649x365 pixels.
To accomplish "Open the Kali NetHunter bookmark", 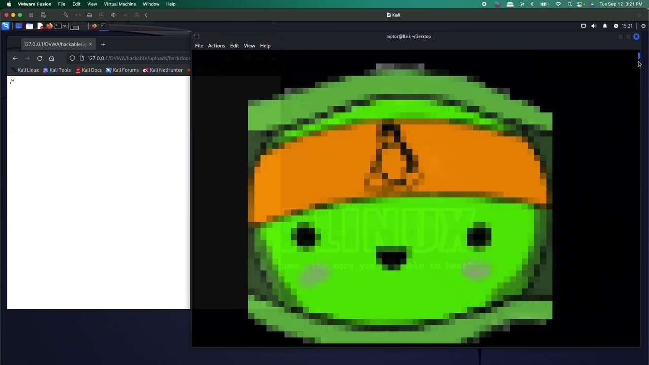I will point(163,70).
